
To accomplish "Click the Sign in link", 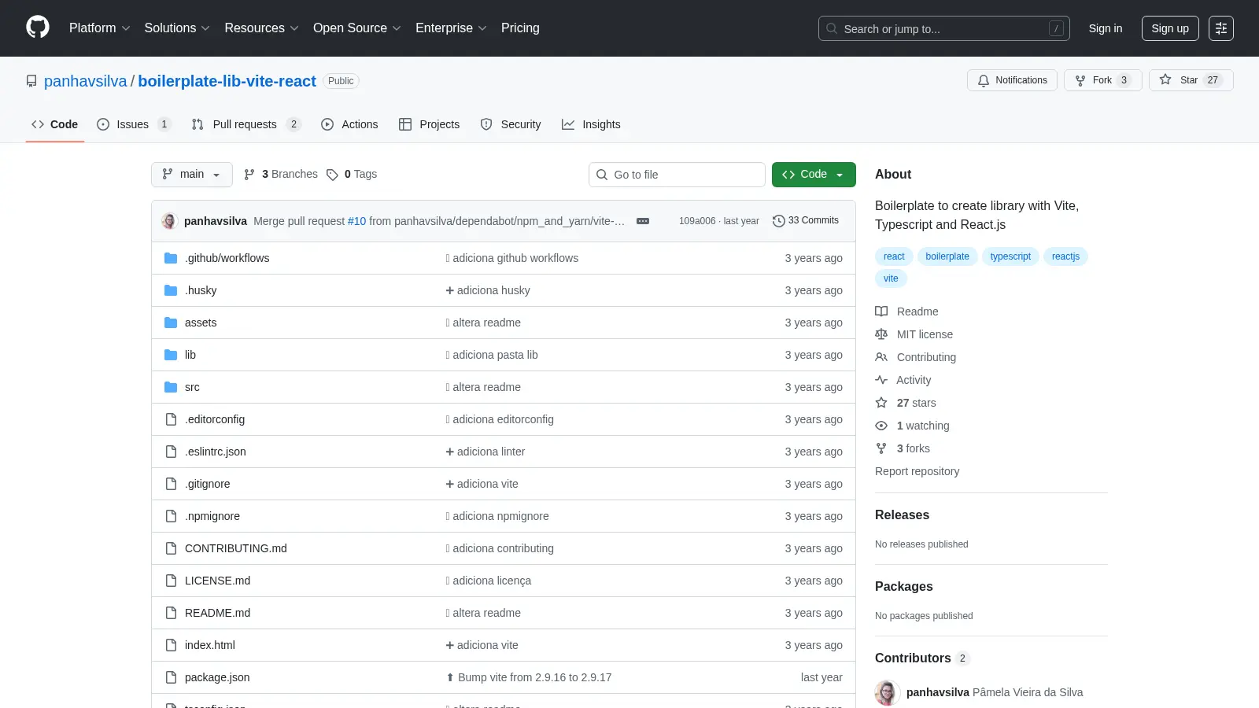I will [x=1106, y=28].
